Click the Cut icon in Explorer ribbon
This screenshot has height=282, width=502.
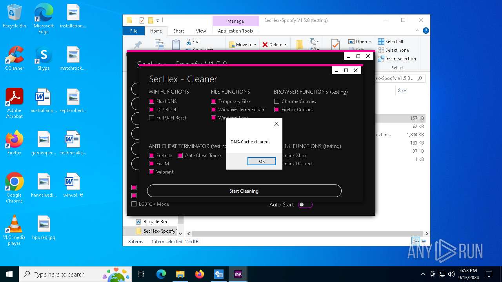point(188,42)
